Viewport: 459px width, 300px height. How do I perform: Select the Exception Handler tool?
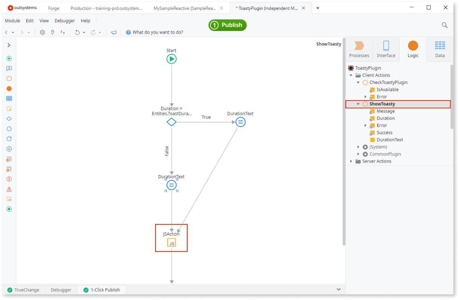coord(9,189)
